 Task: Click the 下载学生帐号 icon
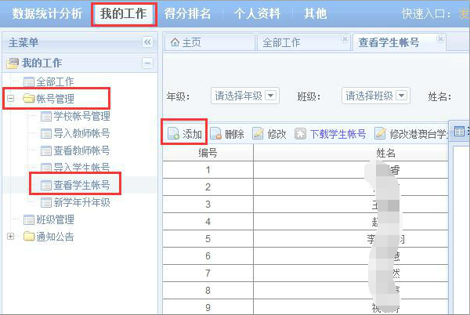click(x=300, y=134)
